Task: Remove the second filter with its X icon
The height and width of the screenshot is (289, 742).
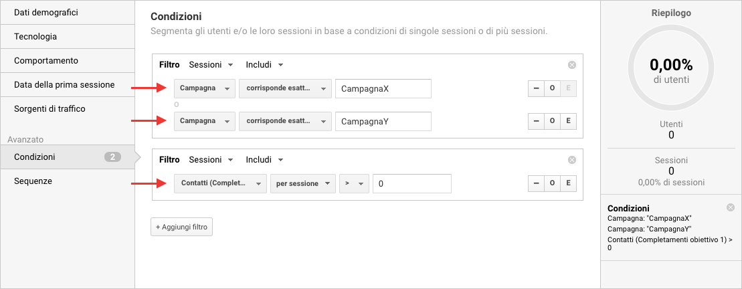Action: pos(571,160)
